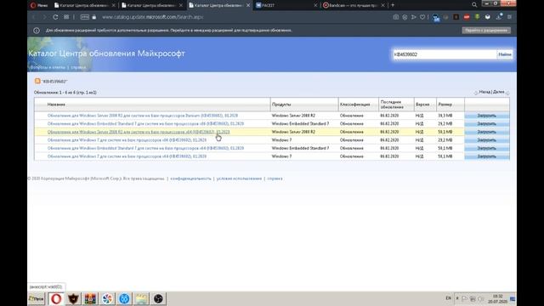Open Windows Embedded Standard 7 x86 update link
This screenshot has height=306, width=544.
pos(145,123)
